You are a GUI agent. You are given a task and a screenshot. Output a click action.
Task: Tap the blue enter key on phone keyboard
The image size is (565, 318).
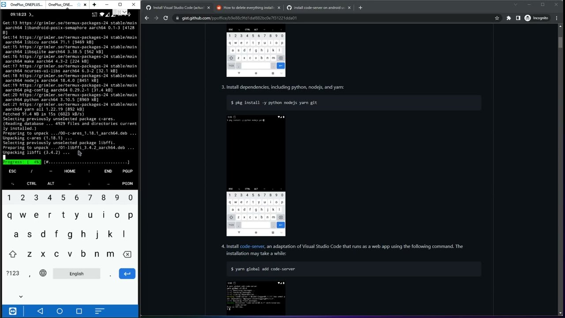127,274
